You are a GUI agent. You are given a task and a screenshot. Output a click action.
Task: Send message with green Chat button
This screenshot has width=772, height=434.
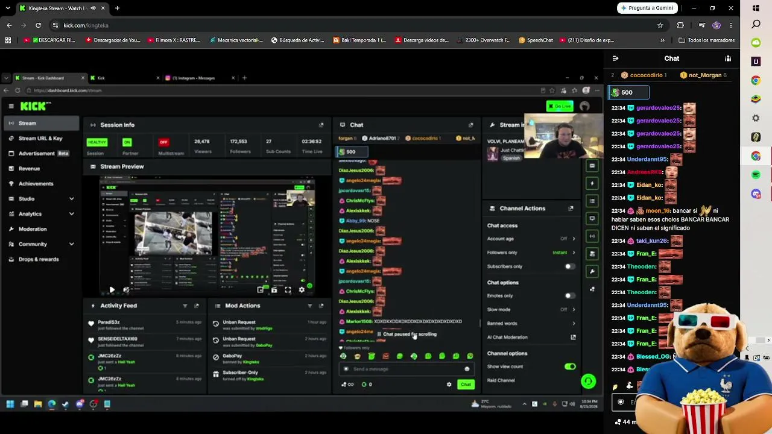[466, 385]
